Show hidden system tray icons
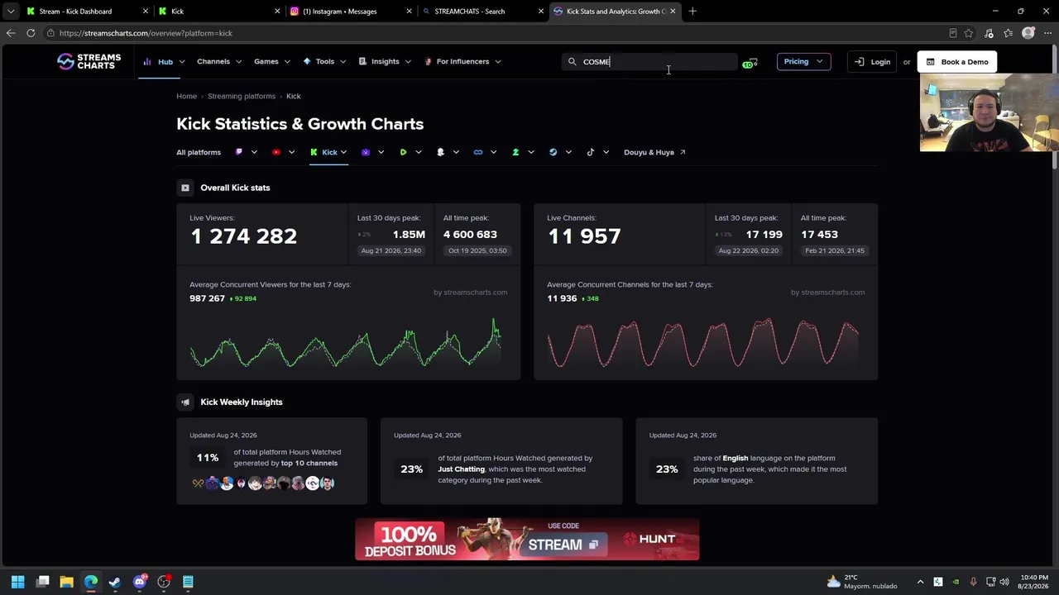1059x595 pixels. [x=920, y=582]
